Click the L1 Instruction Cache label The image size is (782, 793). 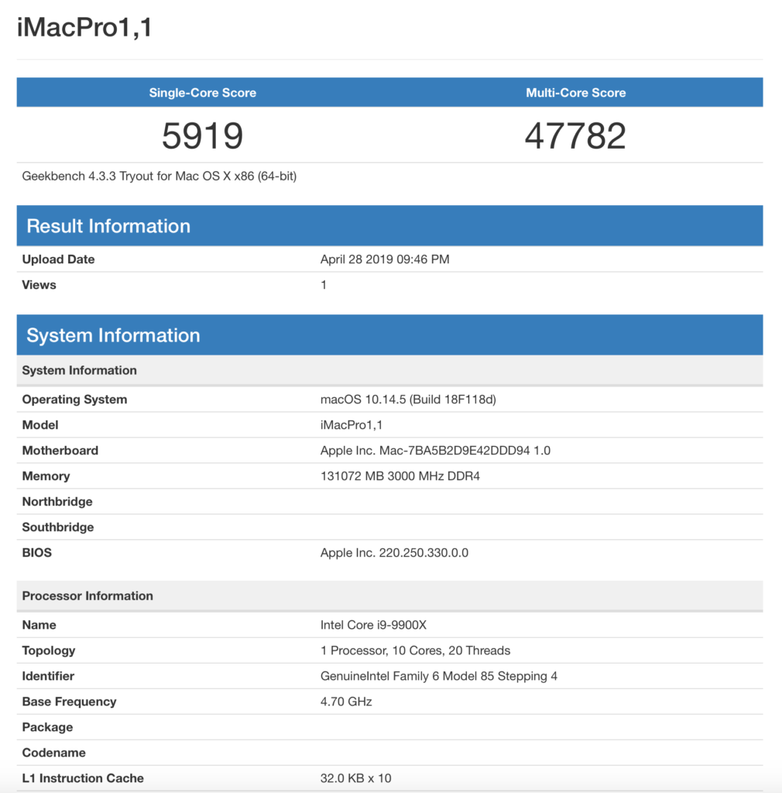pos(83,778)
